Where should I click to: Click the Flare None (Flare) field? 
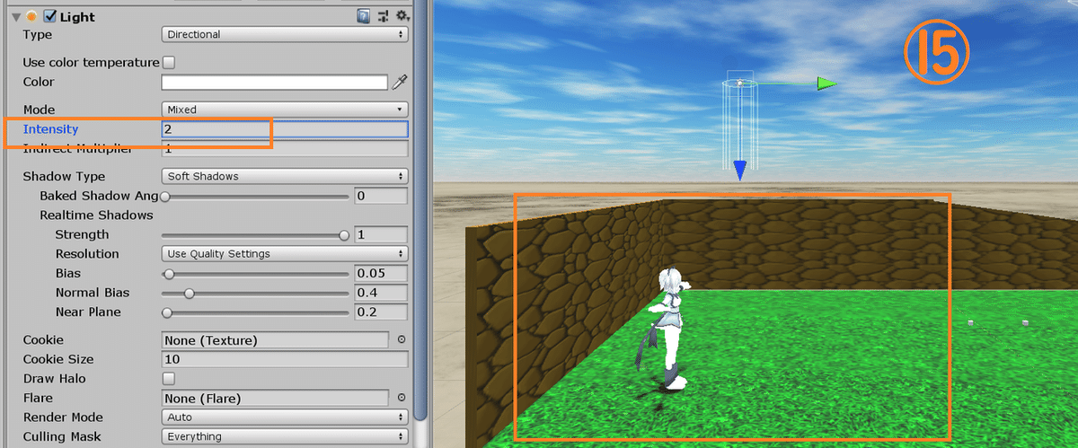click(275, 398)
